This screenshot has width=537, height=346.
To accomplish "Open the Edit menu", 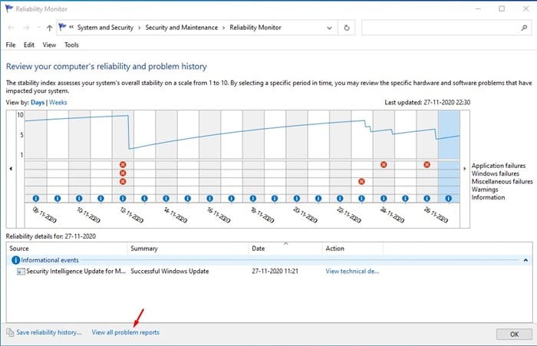I will pos(29,44).
